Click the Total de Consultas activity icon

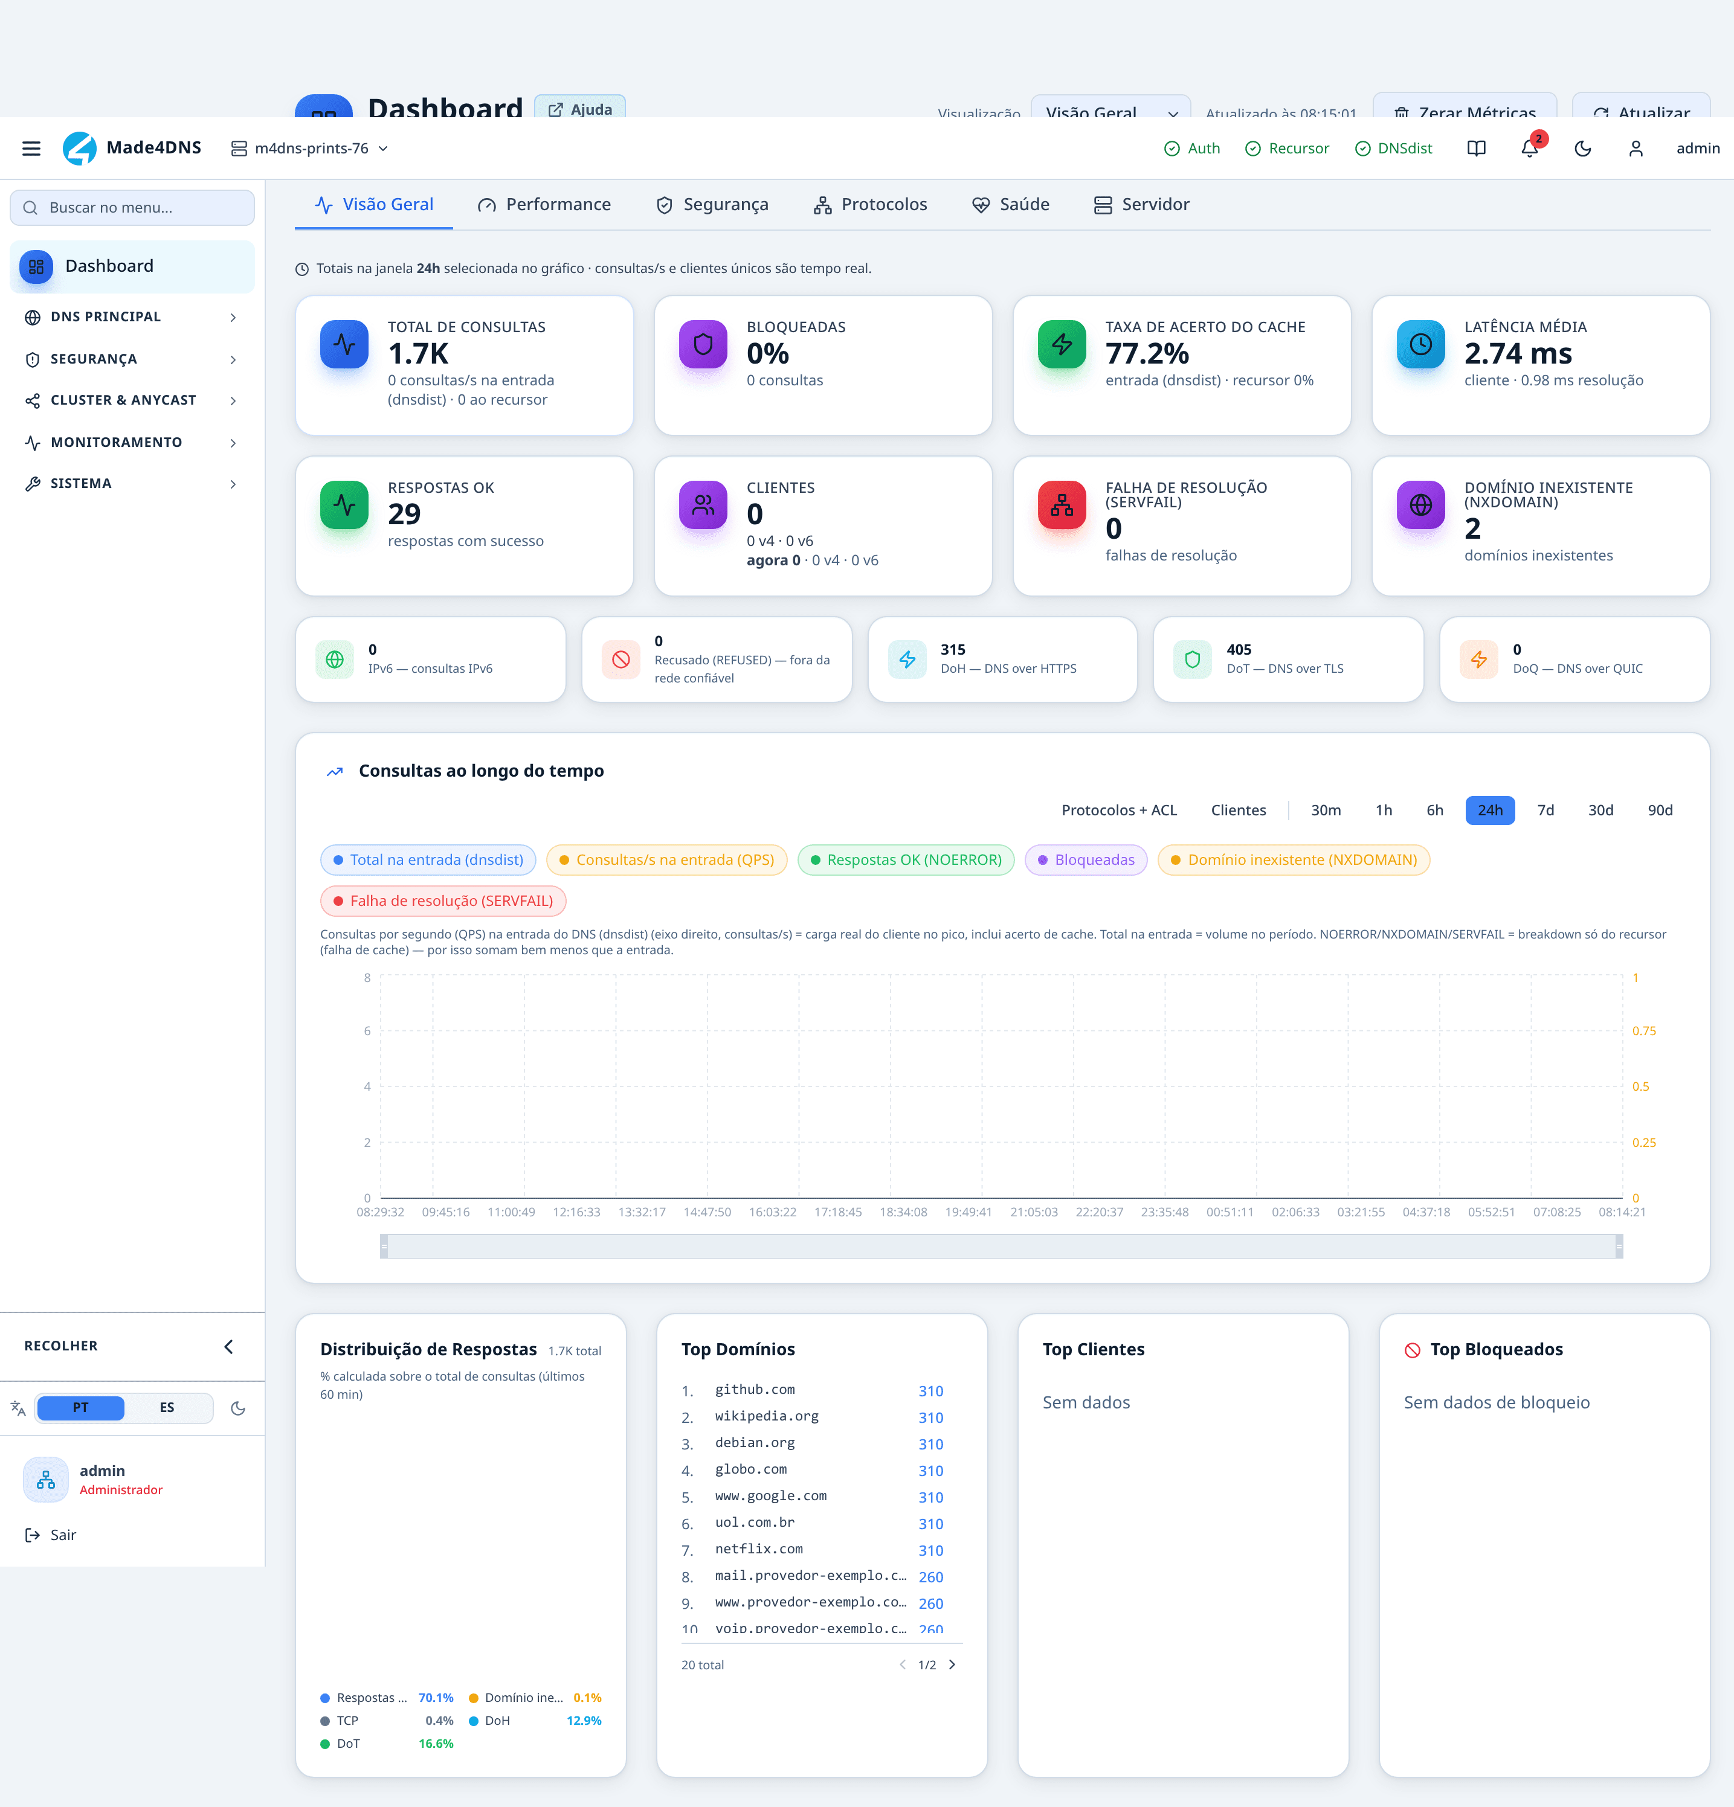click(x=344, y=344)
